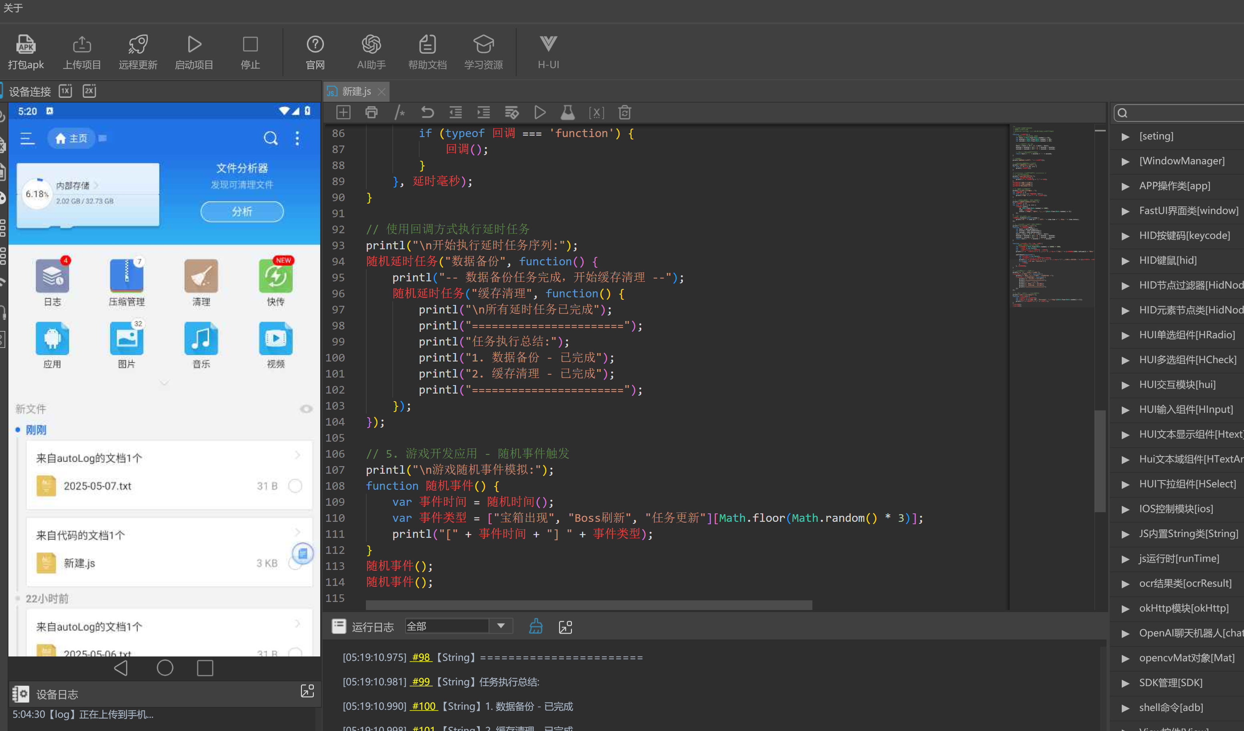Open the 关于 menu
Screen dimensions: 1244x731
click(13, 7)
